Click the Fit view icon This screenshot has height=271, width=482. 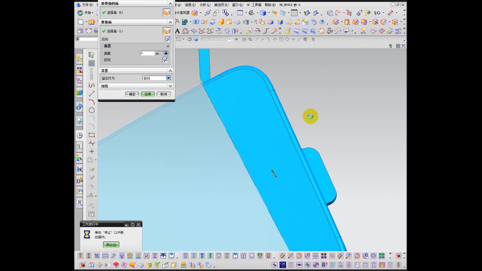click(240, 13)
